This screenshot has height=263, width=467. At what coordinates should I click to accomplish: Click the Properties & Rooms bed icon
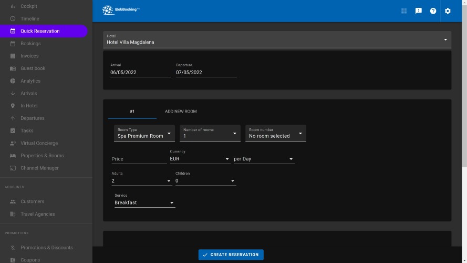coord(13,156)
